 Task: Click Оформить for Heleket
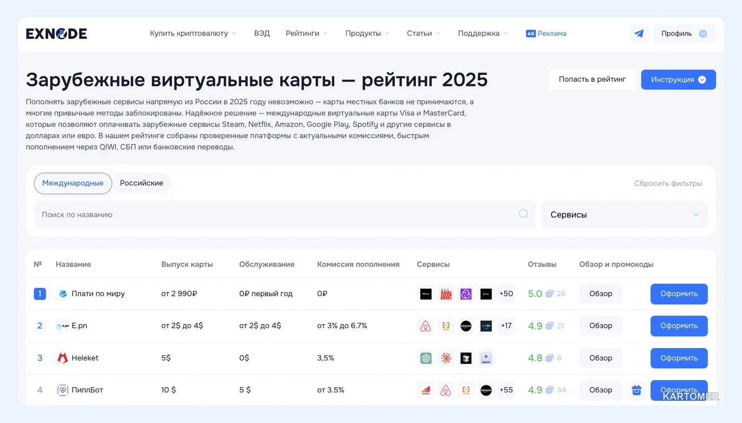click(x=679, y=358)
